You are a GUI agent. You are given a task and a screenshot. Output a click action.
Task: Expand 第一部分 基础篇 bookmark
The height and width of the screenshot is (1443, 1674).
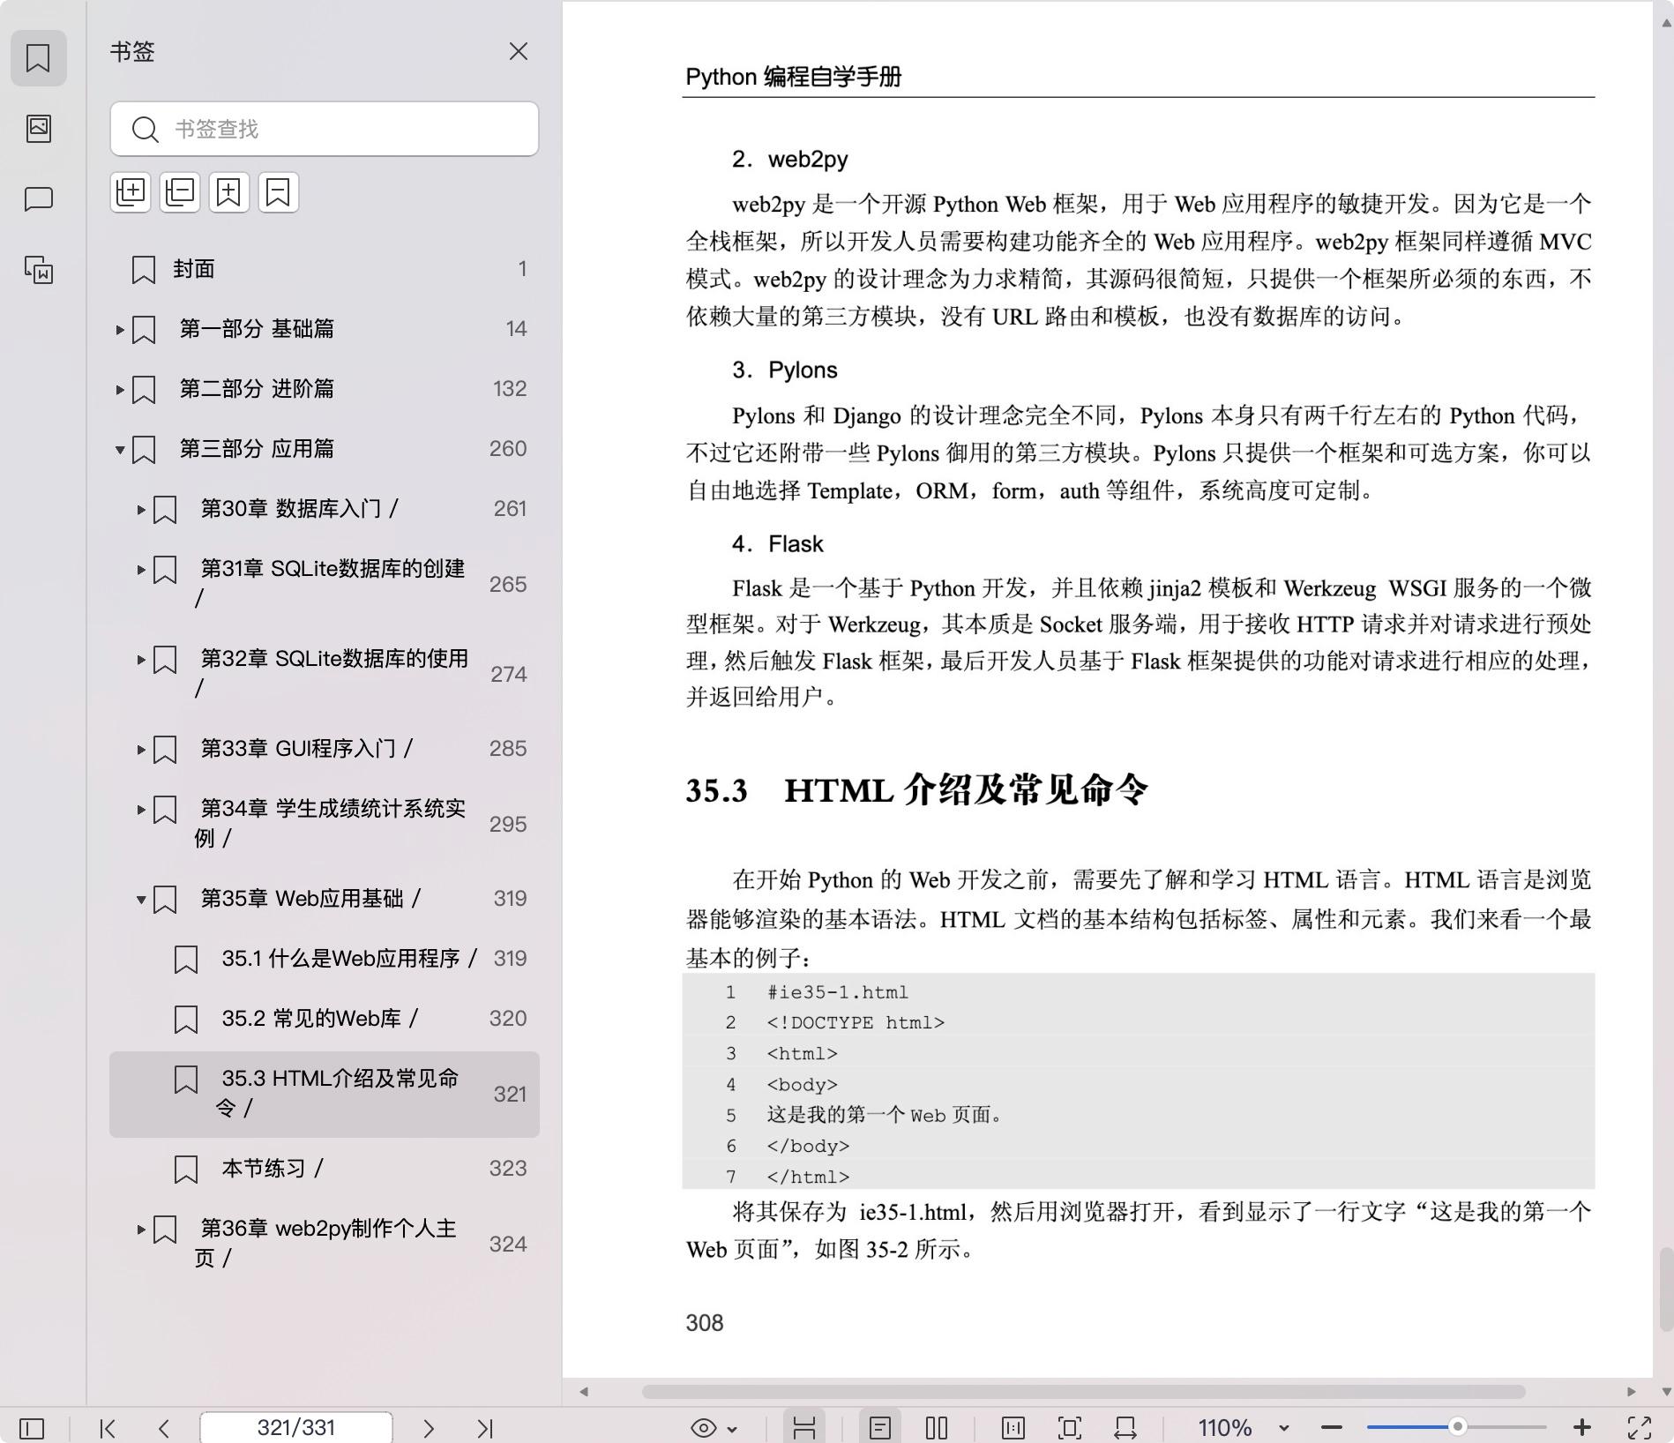[119, 330]
